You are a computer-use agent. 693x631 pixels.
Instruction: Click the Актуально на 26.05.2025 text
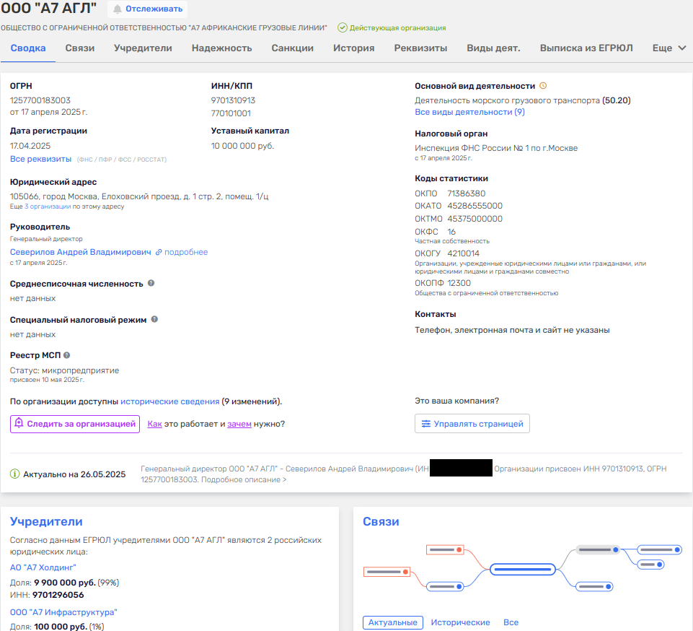74,474
